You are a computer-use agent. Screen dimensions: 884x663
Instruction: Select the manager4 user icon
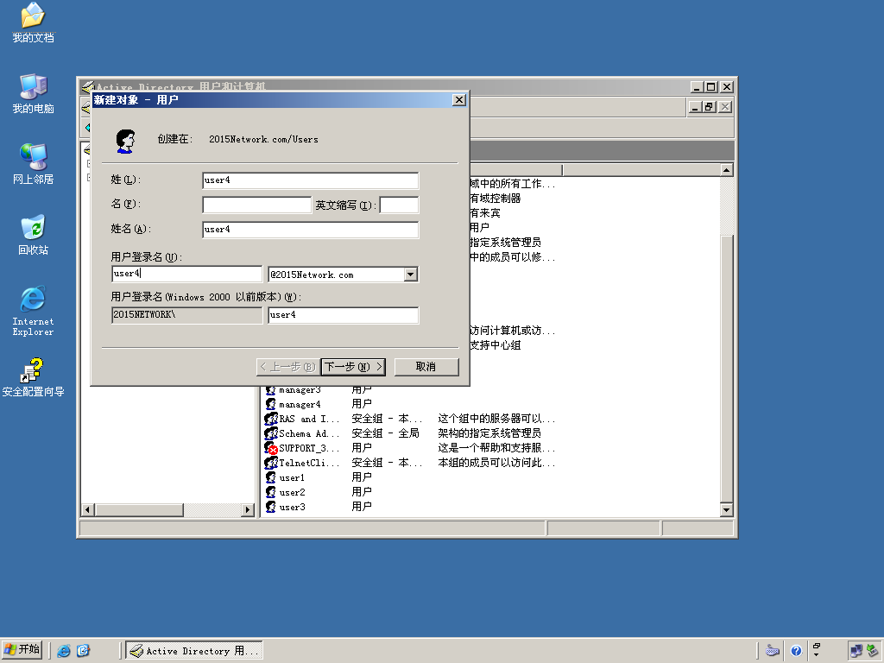pos(270,404)
